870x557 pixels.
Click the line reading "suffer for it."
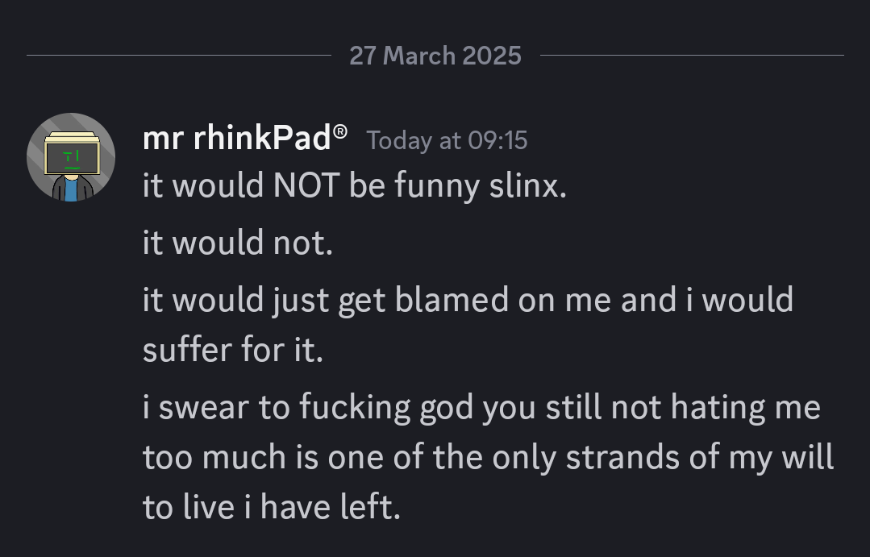tap(233, 351)
